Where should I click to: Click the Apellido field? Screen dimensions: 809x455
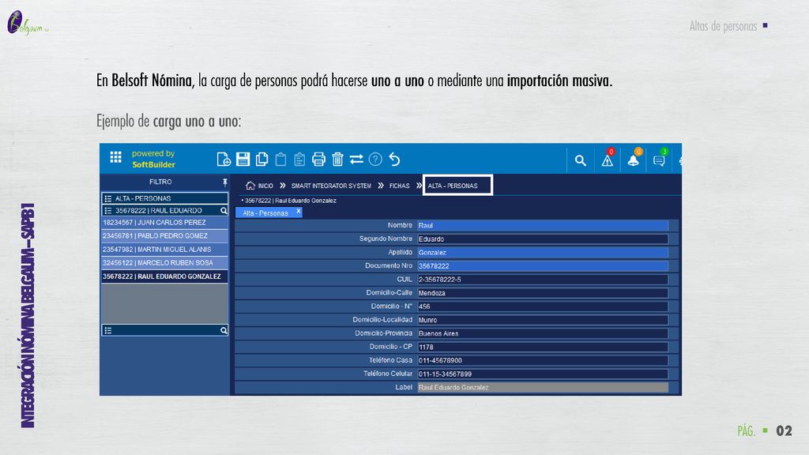point(543,252)
